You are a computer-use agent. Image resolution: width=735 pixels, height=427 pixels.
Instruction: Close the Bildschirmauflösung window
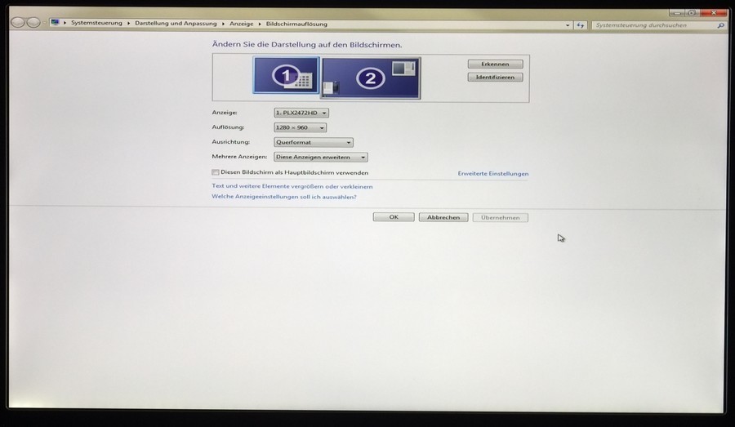pos(714,13)
